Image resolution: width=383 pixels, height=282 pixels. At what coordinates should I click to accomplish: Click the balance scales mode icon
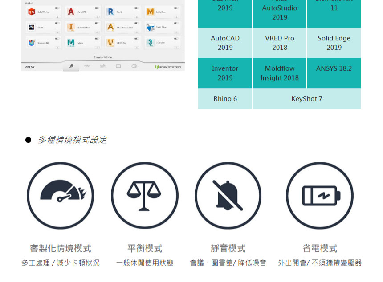[x=145, y=196]
